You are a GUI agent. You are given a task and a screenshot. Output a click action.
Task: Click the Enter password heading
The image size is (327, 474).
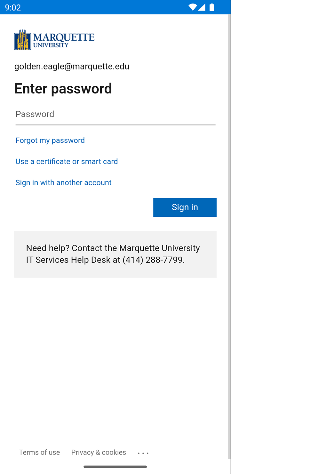tap(63, 89)
